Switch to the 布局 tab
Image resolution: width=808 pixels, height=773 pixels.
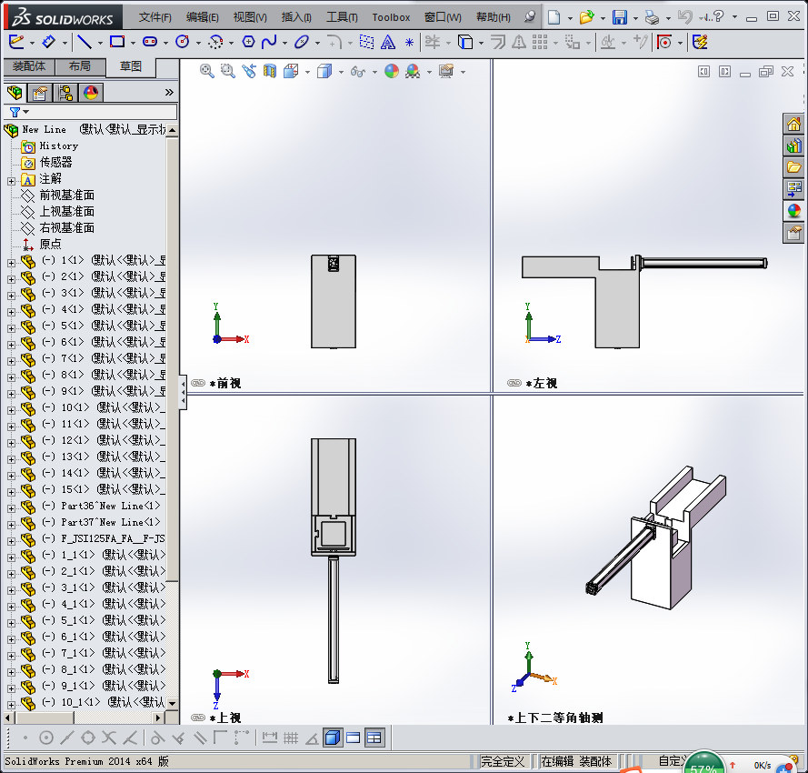point(80,66)
